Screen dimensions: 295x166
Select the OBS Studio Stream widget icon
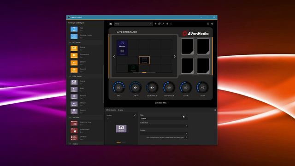pyautogui.click(x=74, y=104)
